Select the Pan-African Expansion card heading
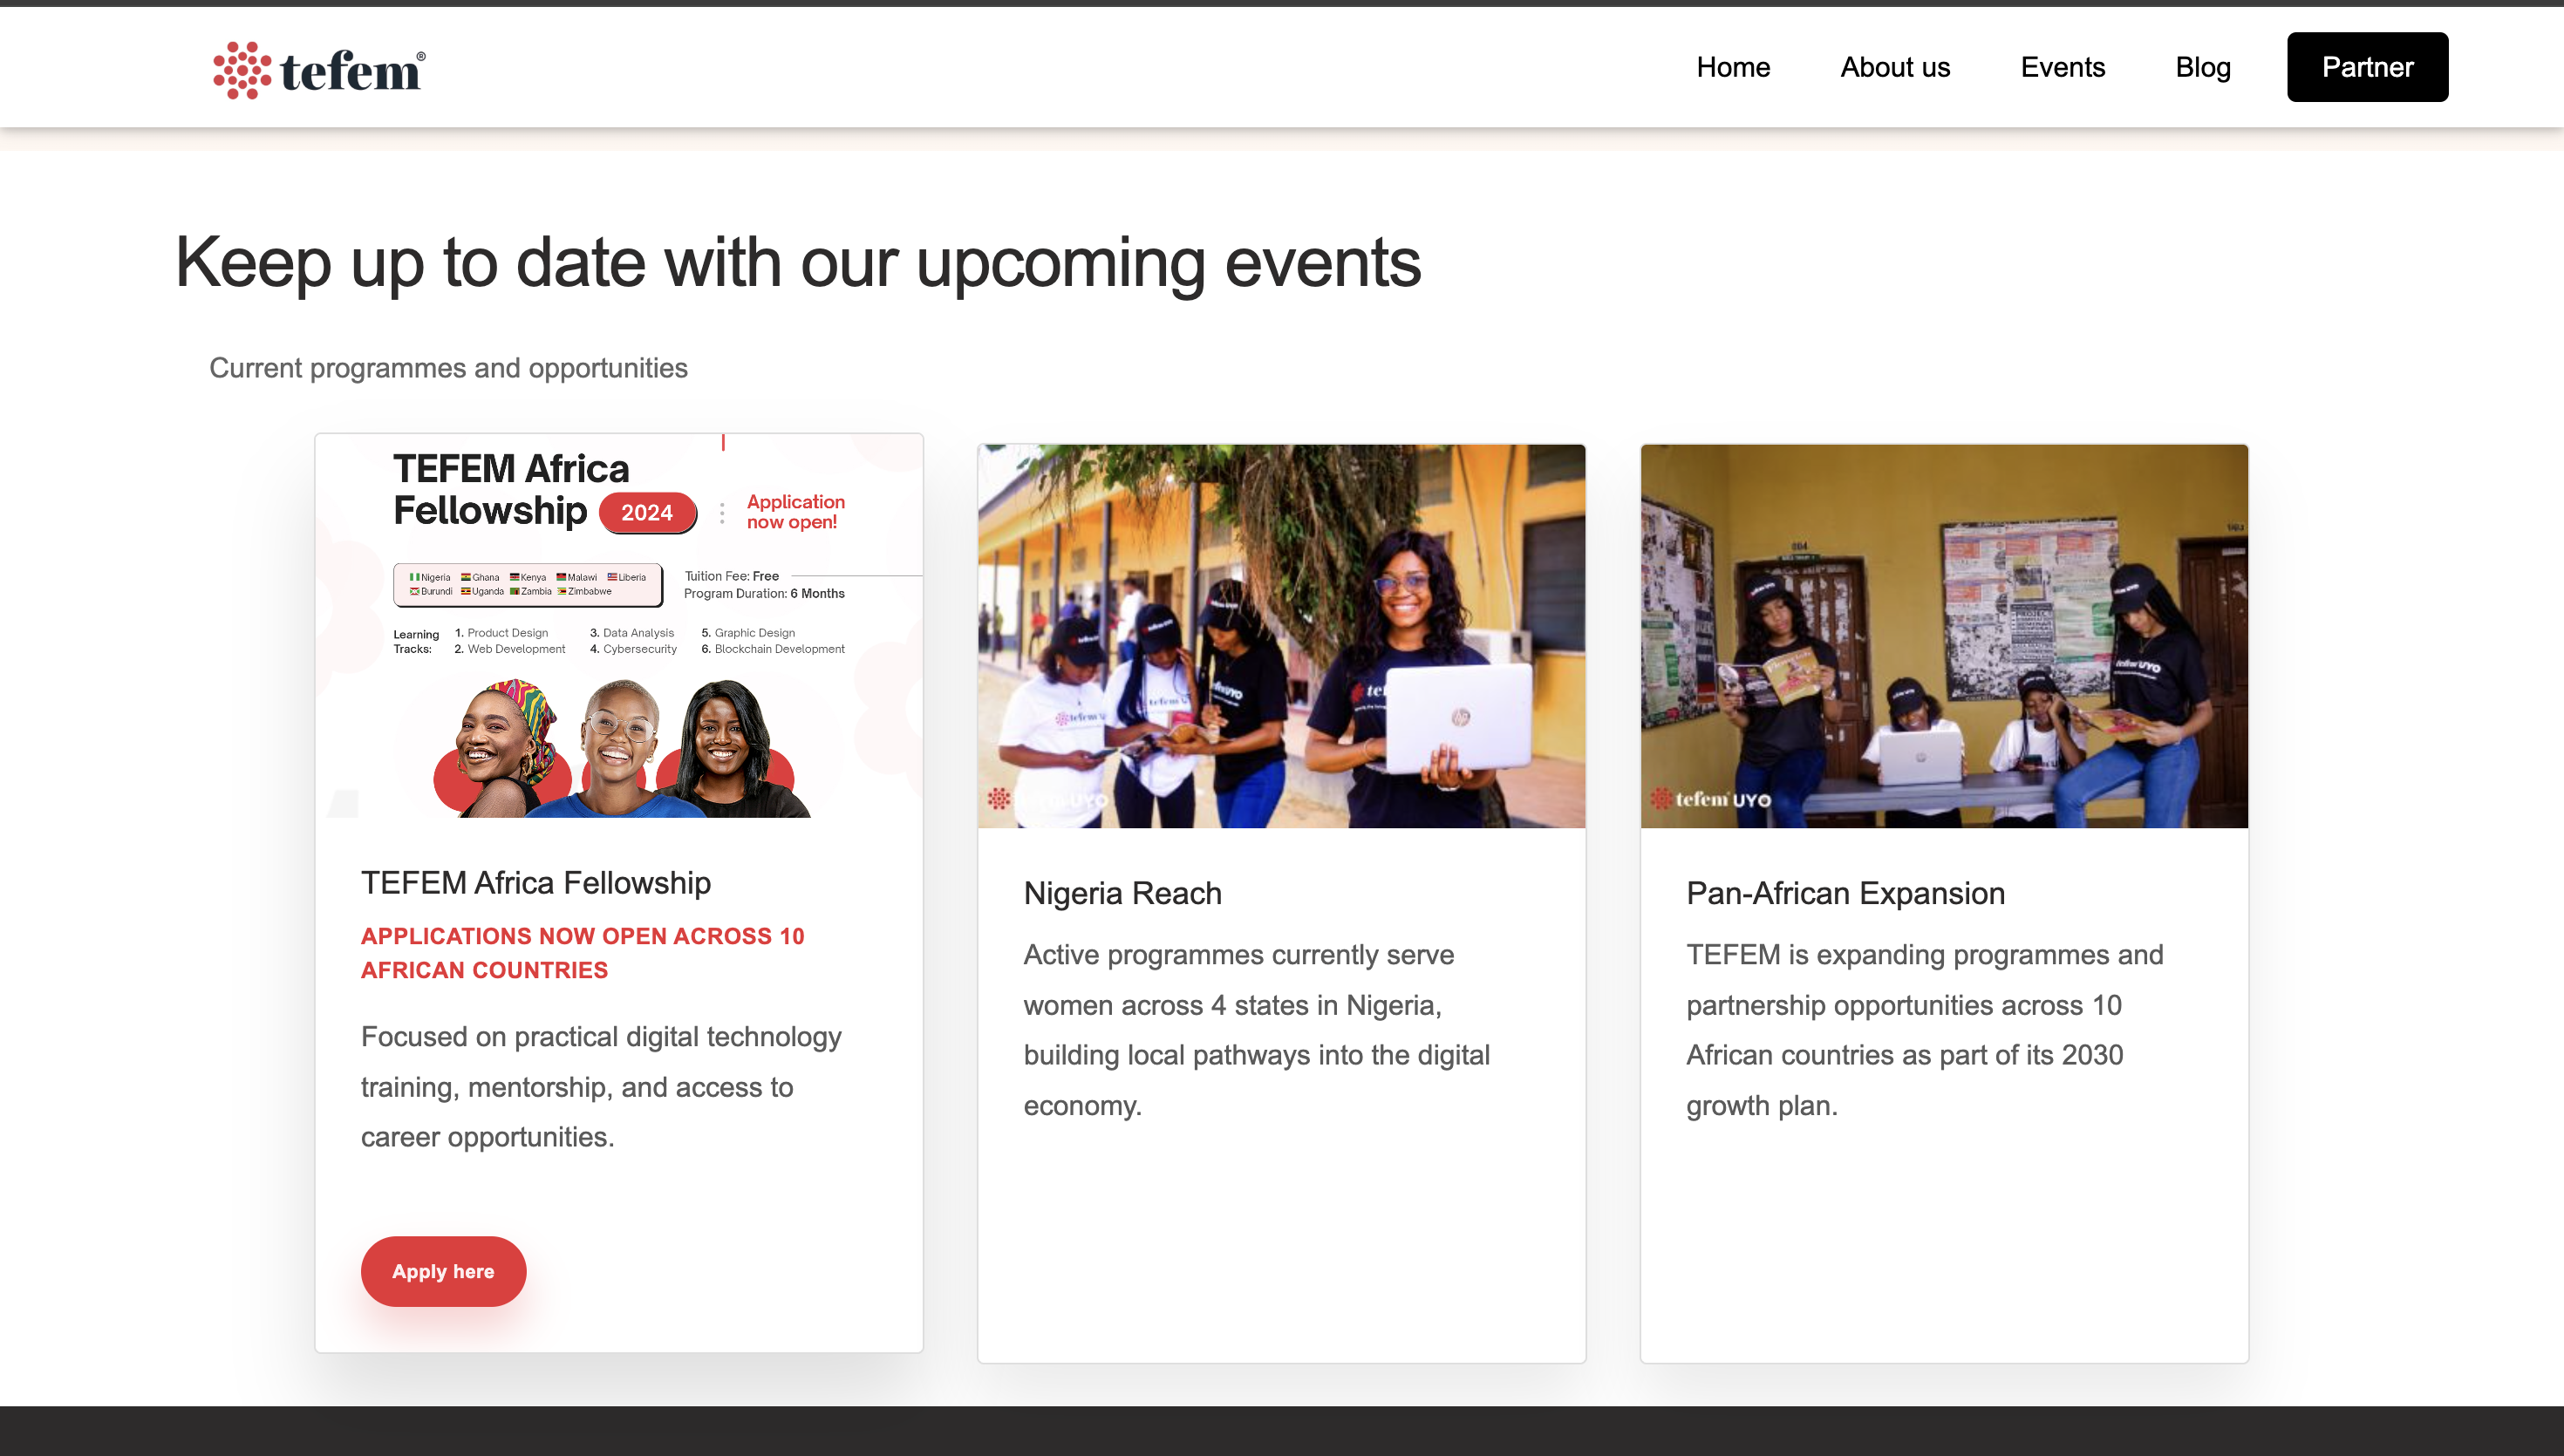The height and width of the screenshot is (1456, 2564). pos(1845,893)
